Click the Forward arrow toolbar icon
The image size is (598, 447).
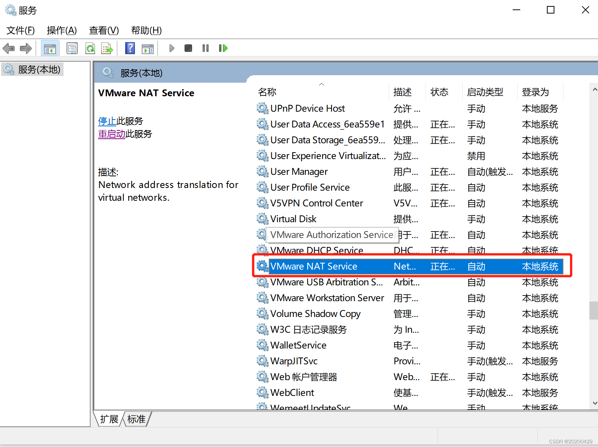coord(26,48)
